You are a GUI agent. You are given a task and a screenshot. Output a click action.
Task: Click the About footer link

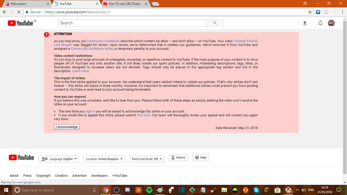[x=14, y=176]
